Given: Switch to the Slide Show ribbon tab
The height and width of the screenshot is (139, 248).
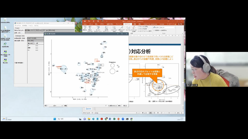Looking at the screenshot, I should point(127,24).
